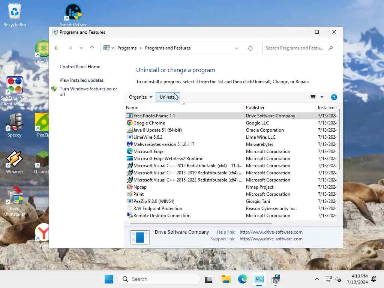The height and width of the screenshot is (288, 384).
Task: Click the taskbar Search box
Action: tap(160, 279)
